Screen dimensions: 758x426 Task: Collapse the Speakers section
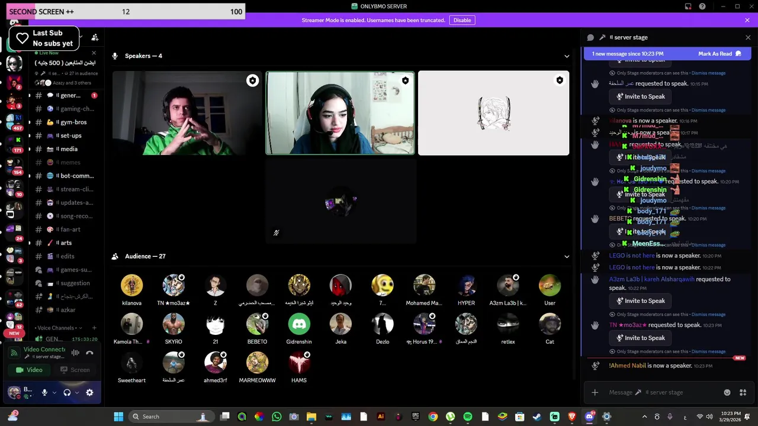[x=567, y=56]
